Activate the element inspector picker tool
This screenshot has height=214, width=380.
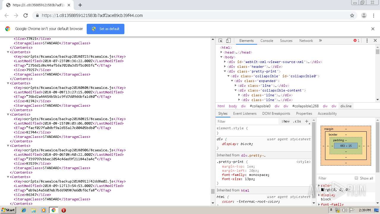pyautogui.click(x=221, y=41)
